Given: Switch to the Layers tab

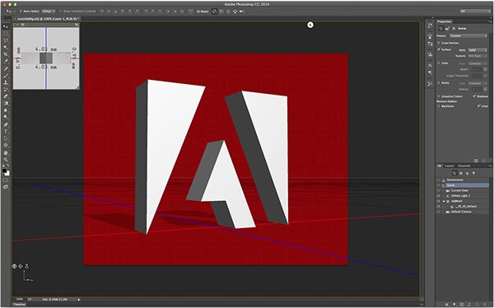Looking at the screenshot, I should point(450,166).
